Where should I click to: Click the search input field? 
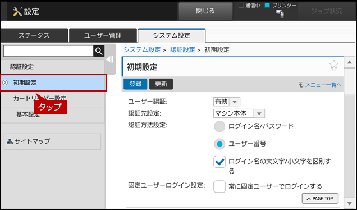point(48,51)
